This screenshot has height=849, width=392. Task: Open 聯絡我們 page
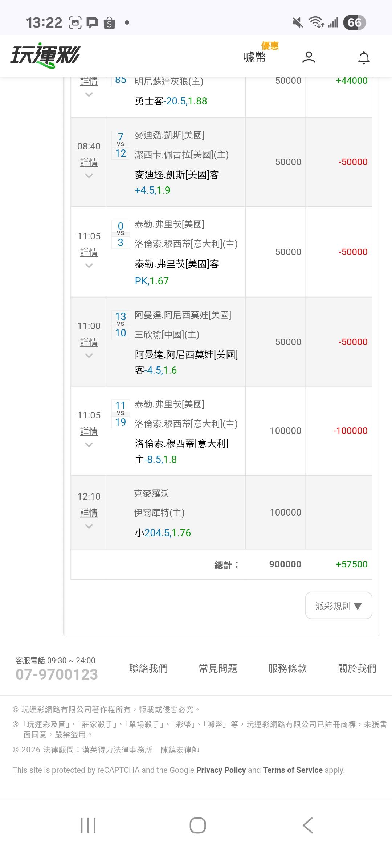[x=148, y=668]
